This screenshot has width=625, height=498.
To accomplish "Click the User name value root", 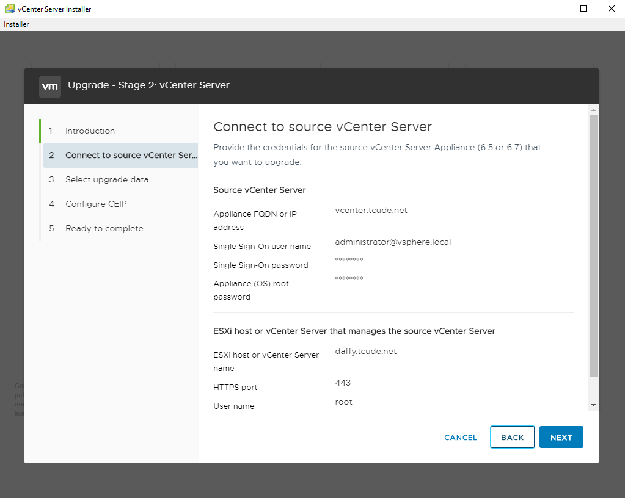I will (343, 402).
